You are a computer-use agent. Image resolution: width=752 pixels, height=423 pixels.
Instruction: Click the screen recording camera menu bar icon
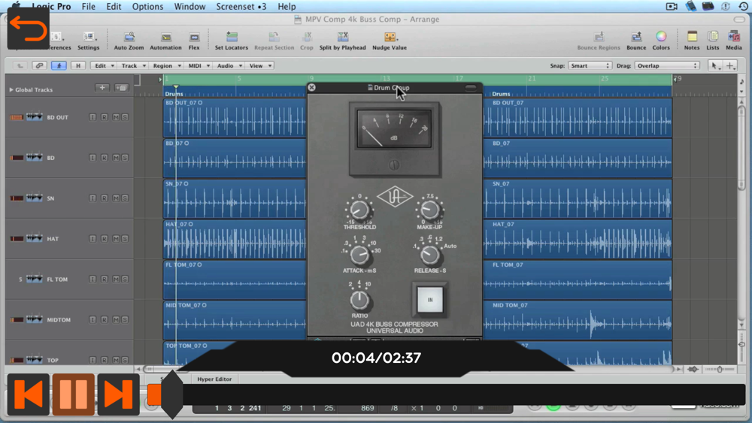[672, 6]
